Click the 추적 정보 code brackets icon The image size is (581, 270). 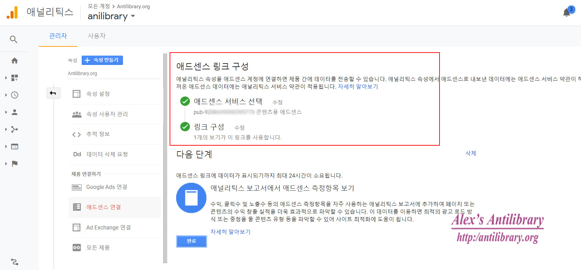pos(77,134)
